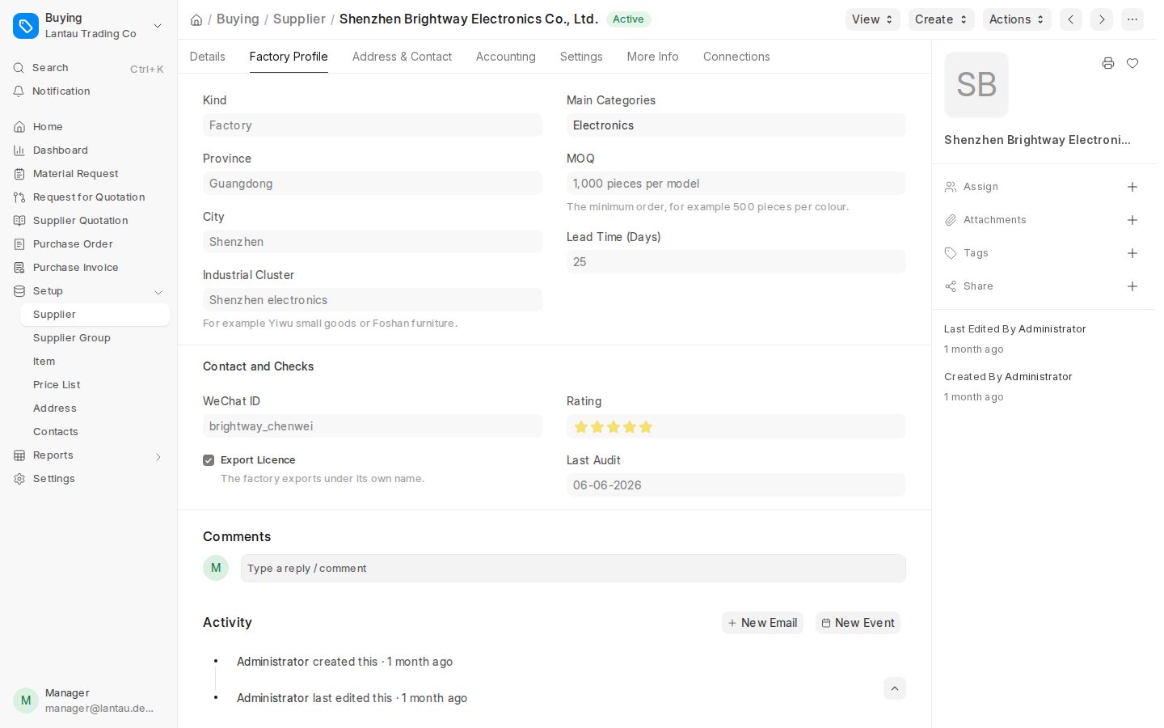
Task: Expand the Reports section in sidebar
Action: (158, 456)
